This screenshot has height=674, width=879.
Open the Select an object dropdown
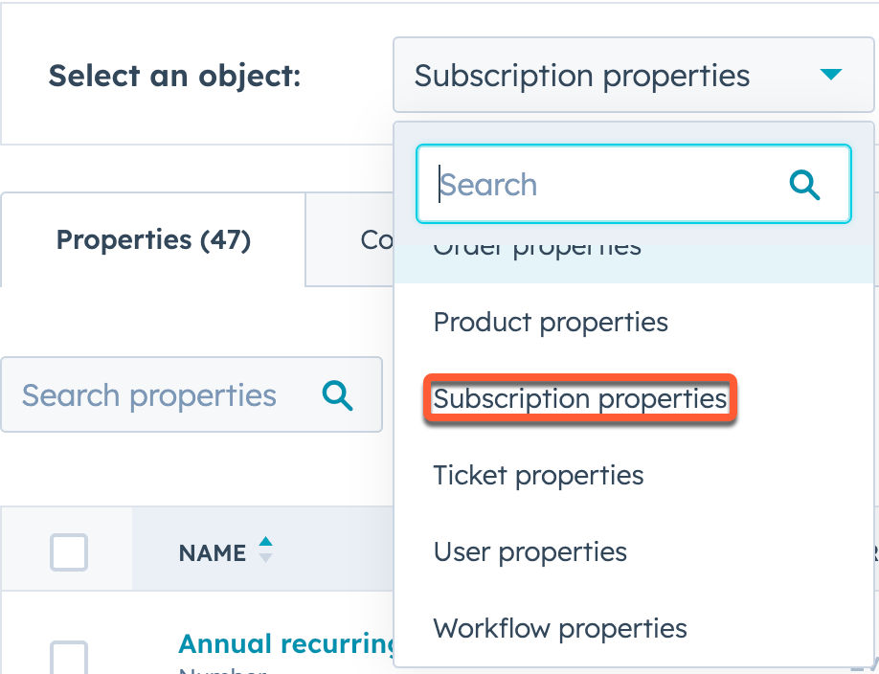pos(634,75)
